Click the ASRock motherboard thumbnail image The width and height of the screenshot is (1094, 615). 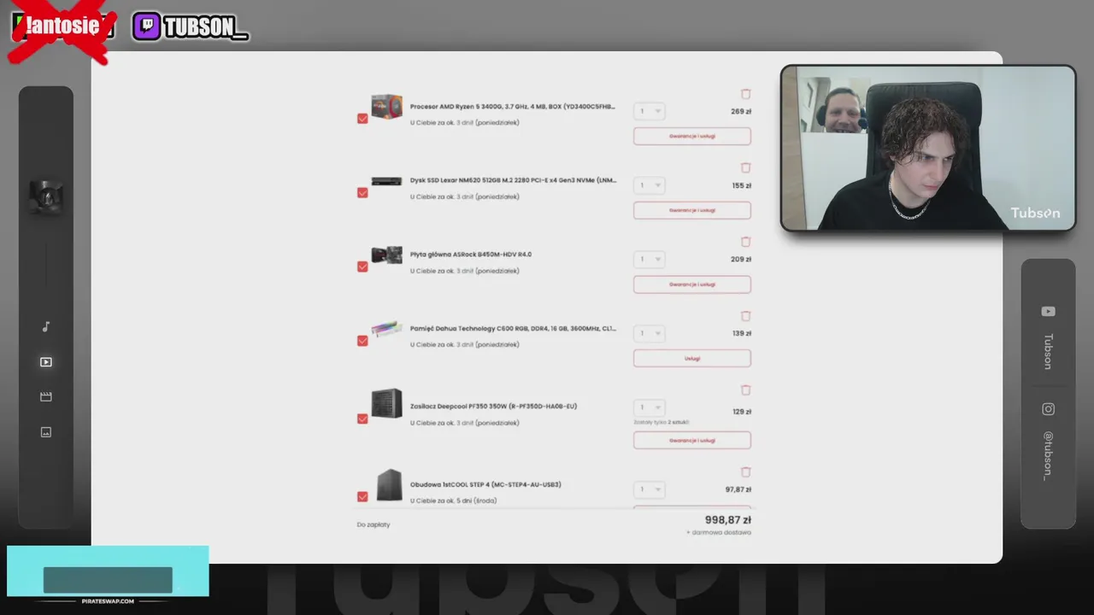[x=386, y=255]
